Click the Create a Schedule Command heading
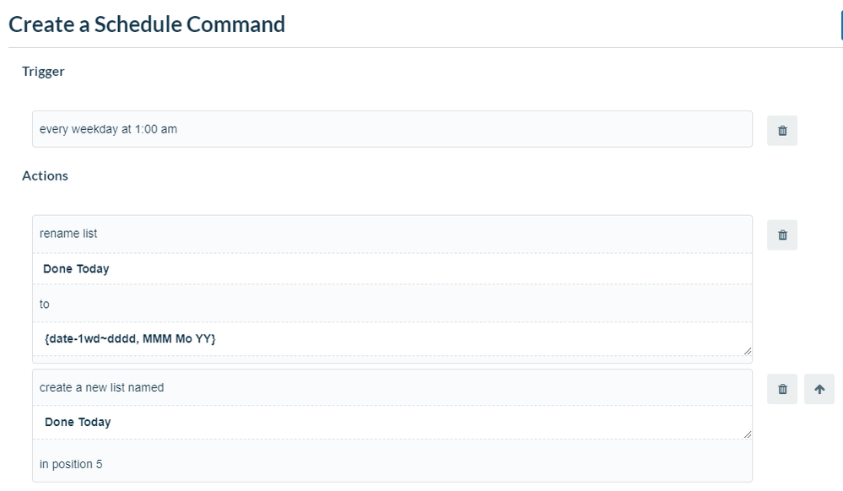 click(147, 24)
